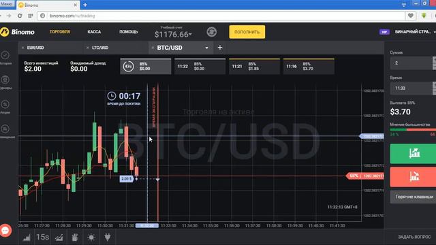Close the BTC/USD tab
The width and height of the screenshot is (436, 245).
coord(153,48)
